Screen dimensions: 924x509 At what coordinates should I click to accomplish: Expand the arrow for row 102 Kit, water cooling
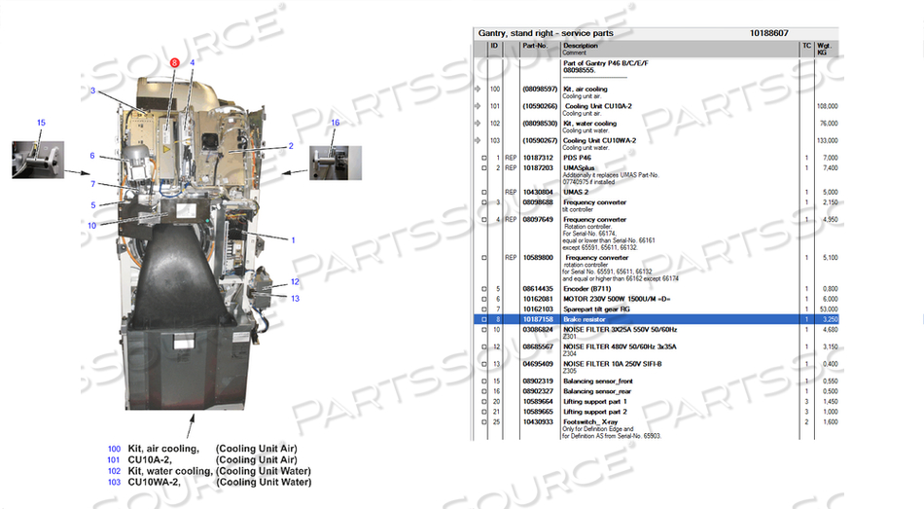click(x=478, y=124)
